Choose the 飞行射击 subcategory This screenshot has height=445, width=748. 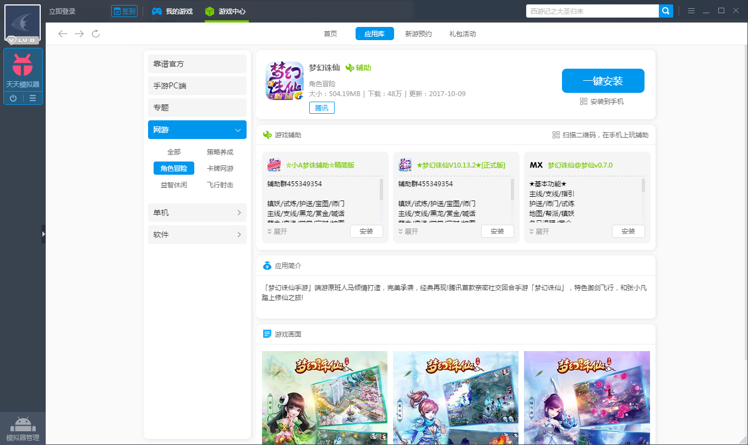click(220, 185)
